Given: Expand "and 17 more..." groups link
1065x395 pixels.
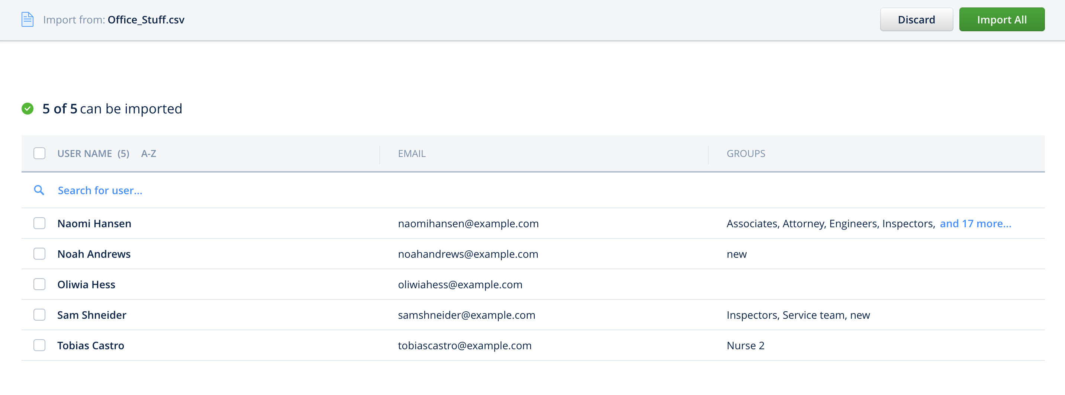Looking at the screenshot, I should pos(975,224).
